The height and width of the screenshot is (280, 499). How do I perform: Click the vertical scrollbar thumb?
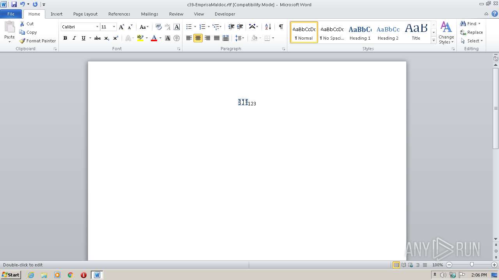496,108
